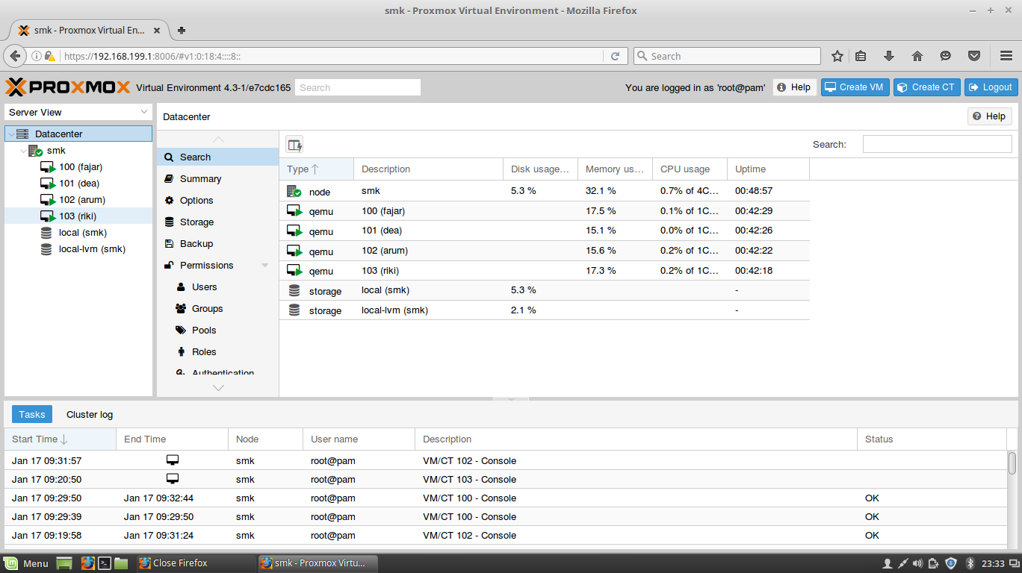Sort tasks by the Start Time column

click(x=60, y=439)
